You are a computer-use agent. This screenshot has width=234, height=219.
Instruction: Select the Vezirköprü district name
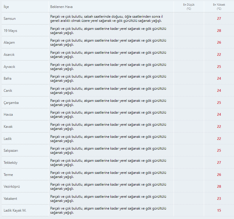12,187
